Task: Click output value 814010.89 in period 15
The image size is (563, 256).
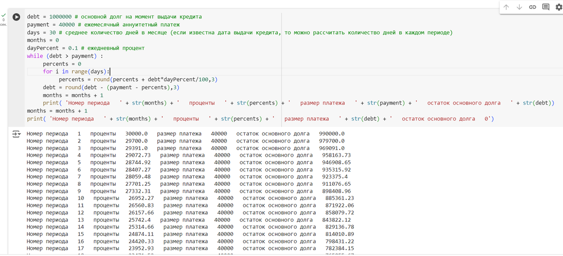Action: [x=340, y=234]
